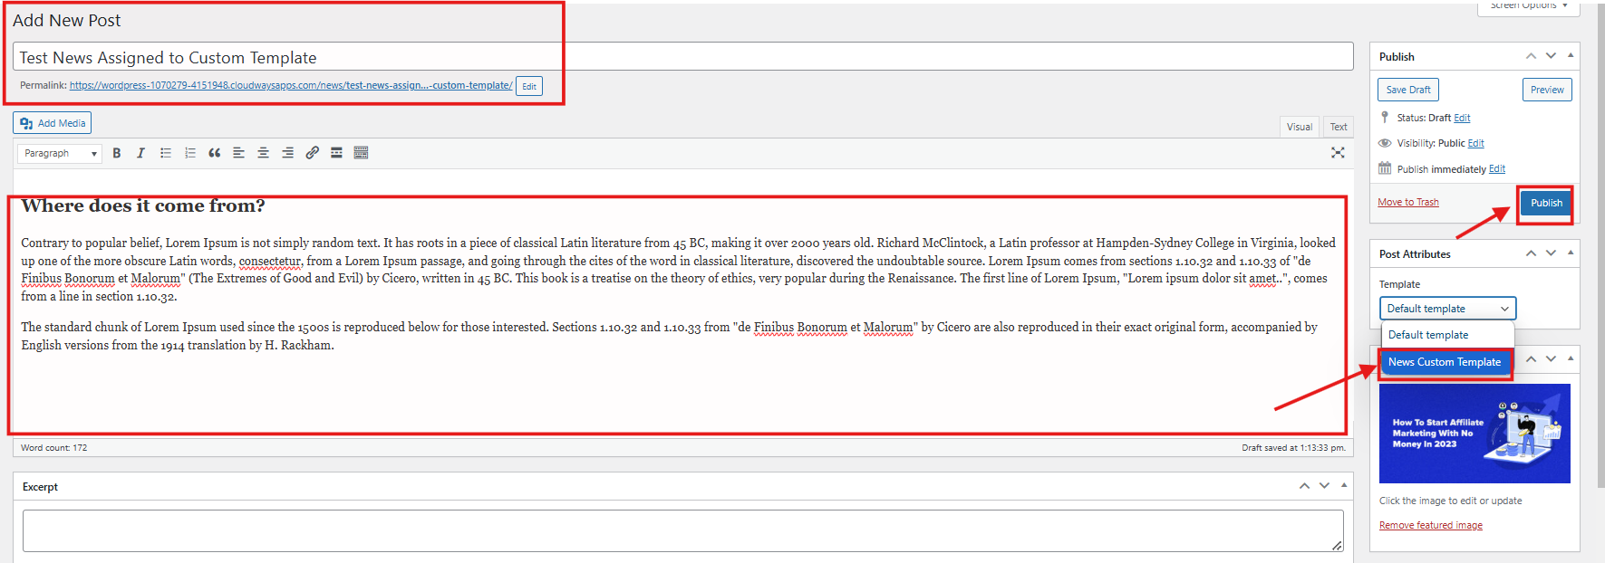Viewport: 1605px width, 563px height.
Task: Open distraction-free writing mode
Action: (x=1338, y=153)
